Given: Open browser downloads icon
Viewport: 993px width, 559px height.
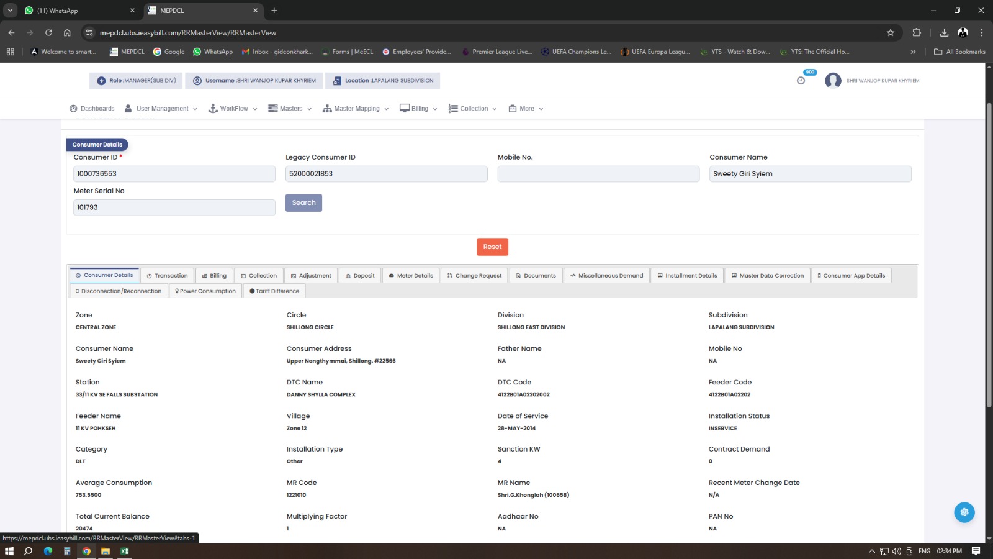Looking at the screenshot, I should [944, 33].
